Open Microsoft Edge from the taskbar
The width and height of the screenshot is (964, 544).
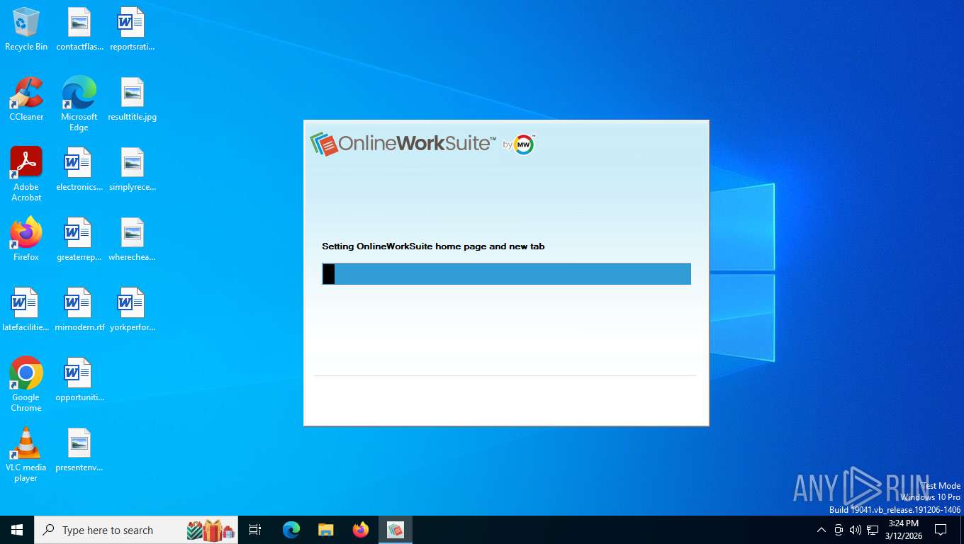pyautogui.click(x=291, y=530)
